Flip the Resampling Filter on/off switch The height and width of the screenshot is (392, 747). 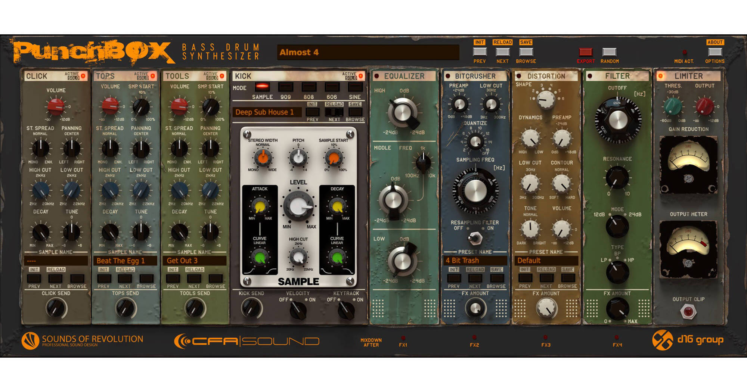(475, 237)
